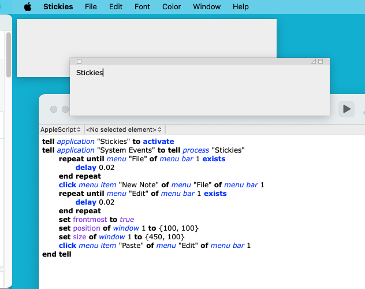Open the Apple menu

pyautogui.click(x=28, y=7)
